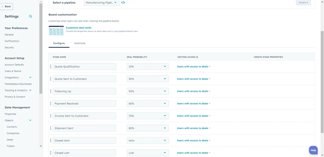Click the back chevron in the top-left corner

click(x=4, y=6)
